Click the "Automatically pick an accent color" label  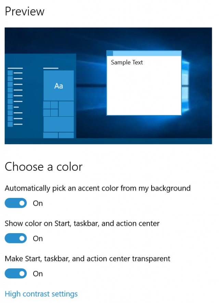pos(98,188)
